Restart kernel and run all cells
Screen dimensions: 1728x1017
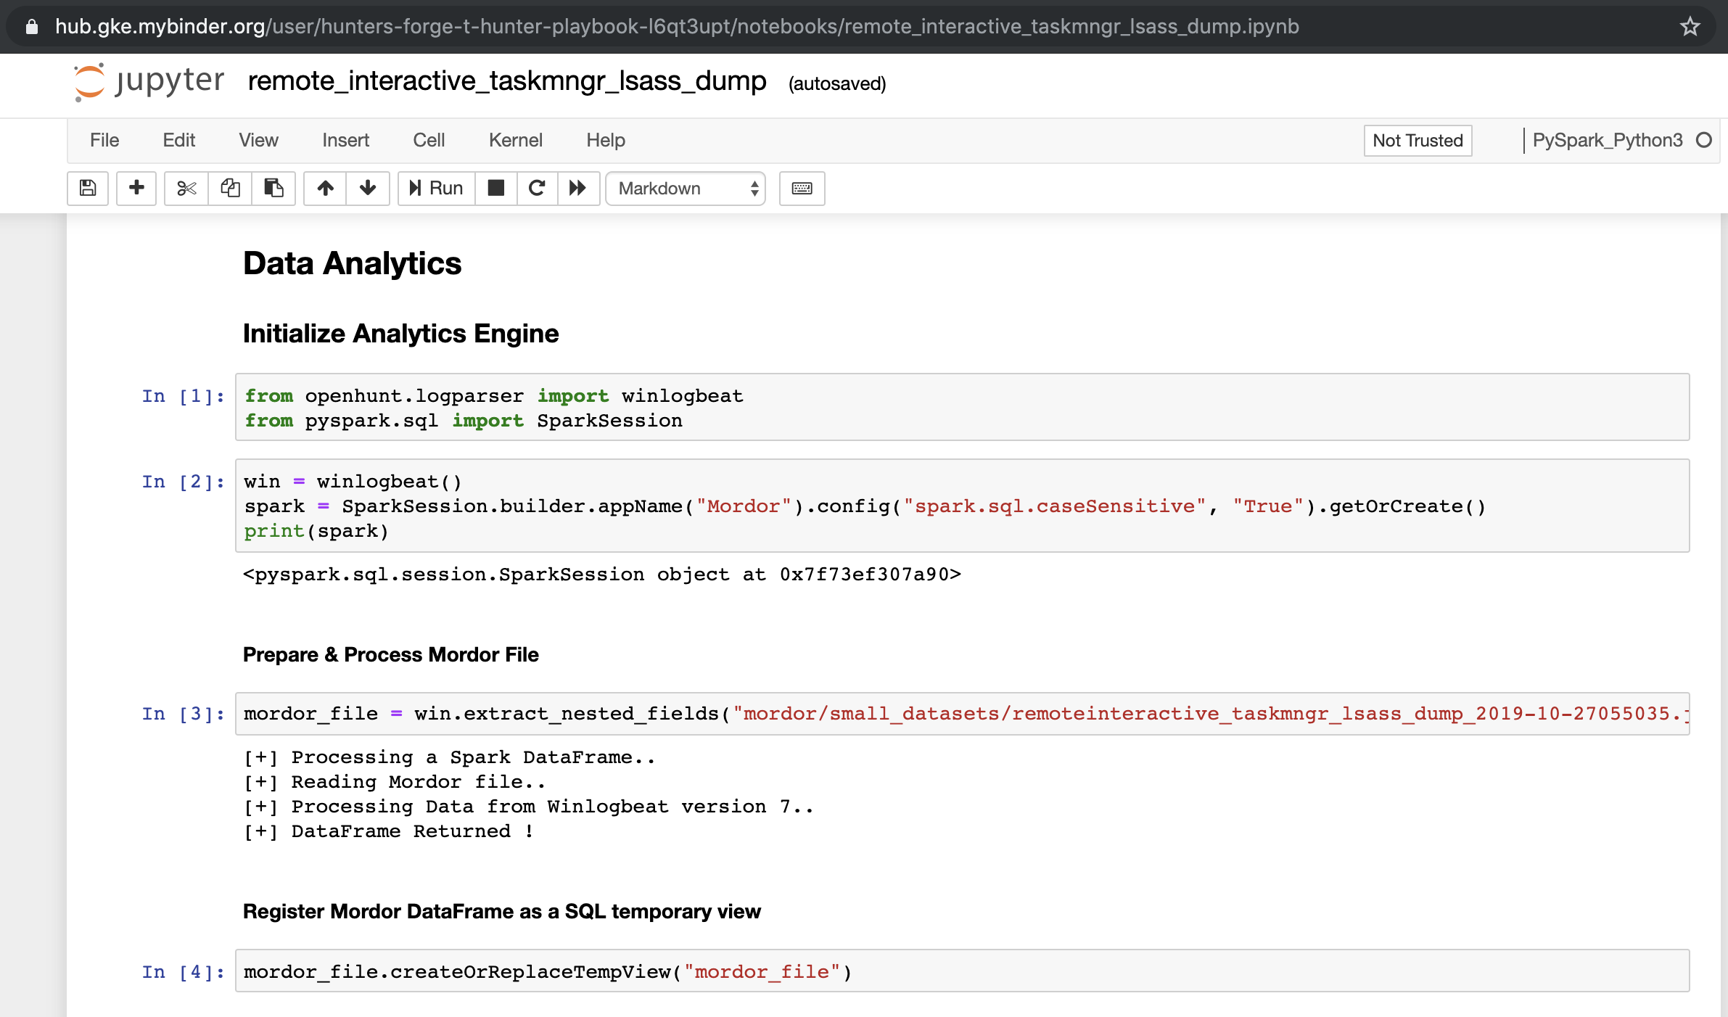coord(578,189)
